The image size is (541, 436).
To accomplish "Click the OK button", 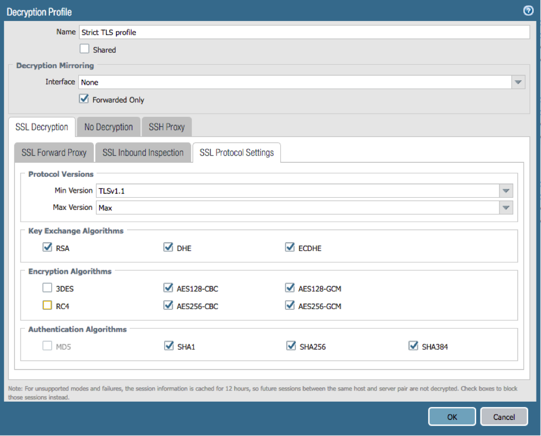I will (452, 417).
